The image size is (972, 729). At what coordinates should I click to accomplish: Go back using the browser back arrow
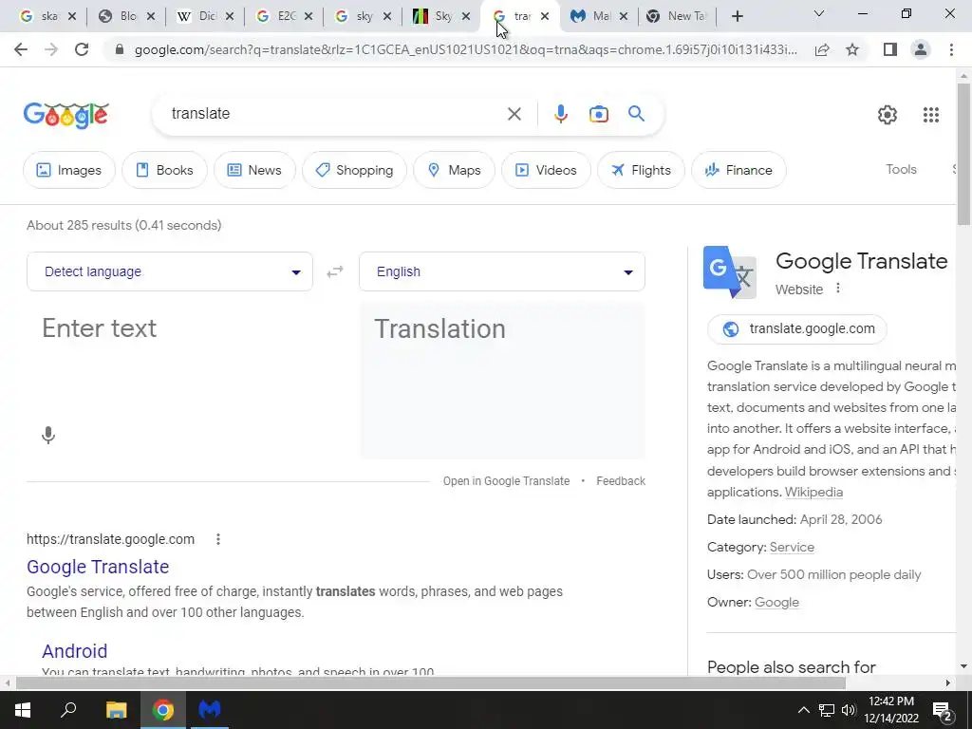coord(21,49)
